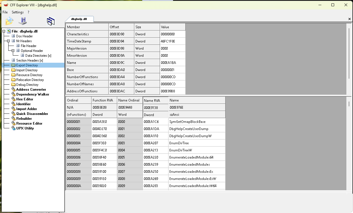Click the Dependency Walker tool icon

pos(13,94)
